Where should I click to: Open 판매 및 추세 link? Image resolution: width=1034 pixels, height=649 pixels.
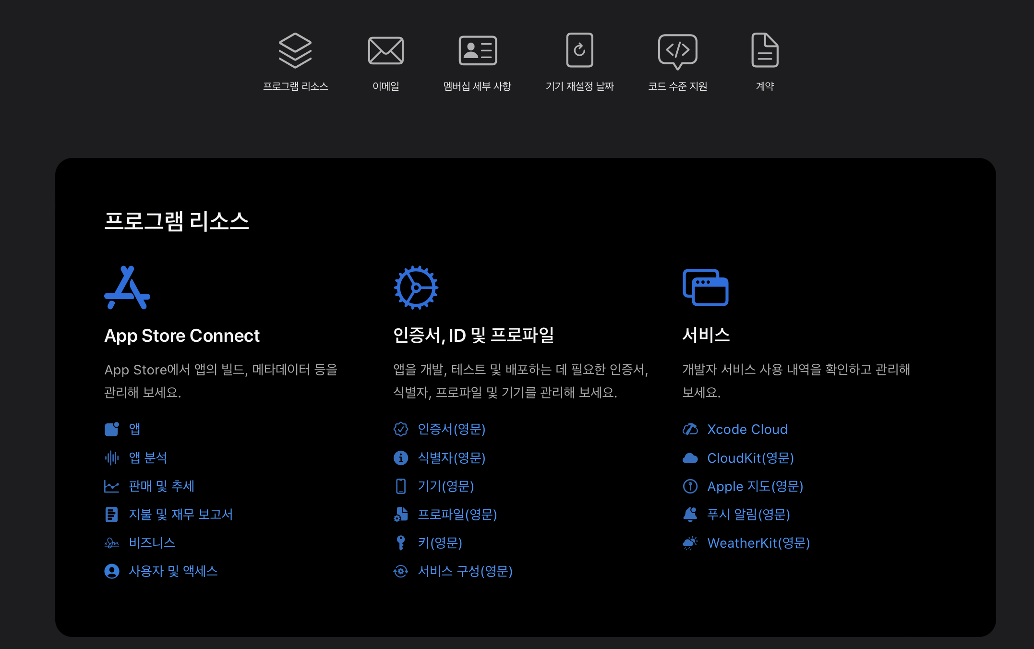pos(161,486)
